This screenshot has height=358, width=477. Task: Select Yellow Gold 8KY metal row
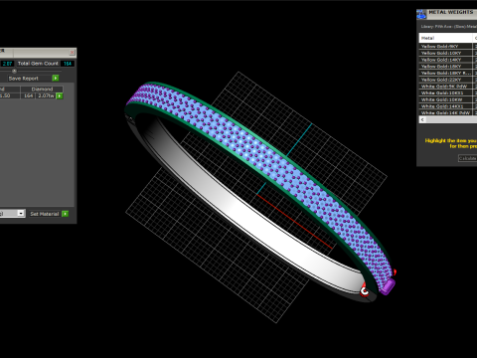[x=445, y=47]
